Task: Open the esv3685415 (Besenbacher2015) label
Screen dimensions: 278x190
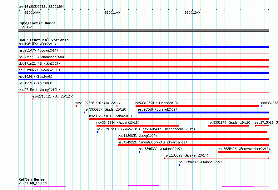Action: click(169, 129)
